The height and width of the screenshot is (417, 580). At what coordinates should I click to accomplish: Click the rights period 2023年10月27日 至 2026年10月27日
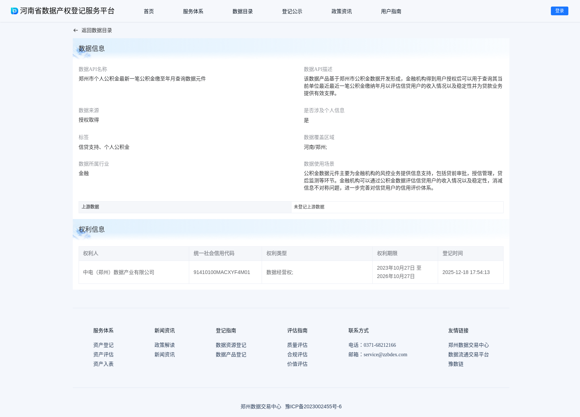click(x=399, y=272)
